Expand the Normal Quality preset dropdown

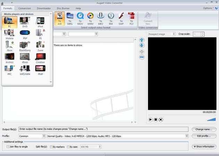tap(117, 136)
